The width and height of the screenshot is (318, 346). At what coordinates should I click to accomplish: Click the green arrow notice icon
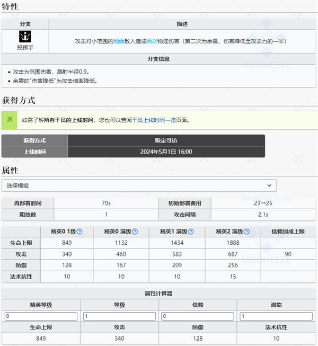point(10,120)
